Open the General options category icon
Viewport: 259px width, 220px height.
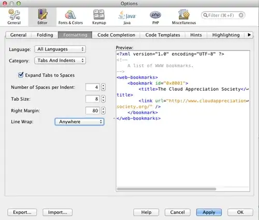(x=14, y=15)
